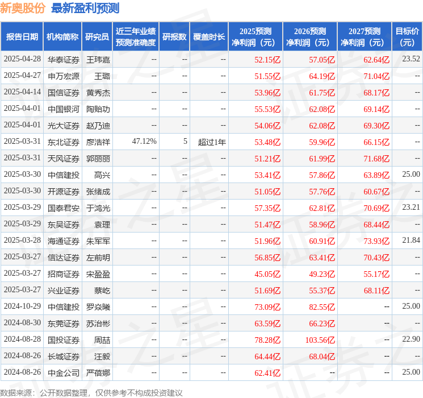This screenshot has width=423, height=398.
Task: Select the 信达证券 institution cell
Action: (x=64, y=258)
